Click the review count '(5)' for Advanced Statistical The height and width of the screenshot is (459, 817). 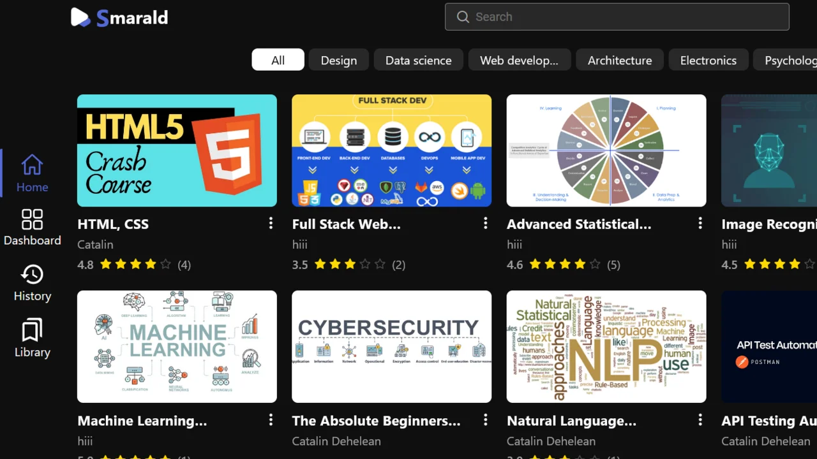coord(613,265)
